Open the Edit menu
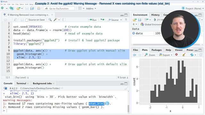The width and height of the screenshot is (205, 115). 5,4
